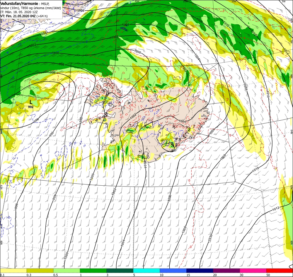Click the '15W' longitude label
293x277 pixels.
pyautogui.click(x=185, y=1)
